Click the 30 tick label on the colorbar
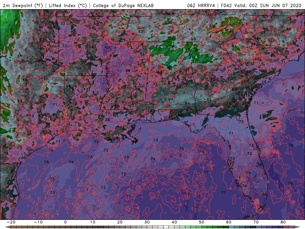The width and height of the screenshot is (305, 229). 147,222
